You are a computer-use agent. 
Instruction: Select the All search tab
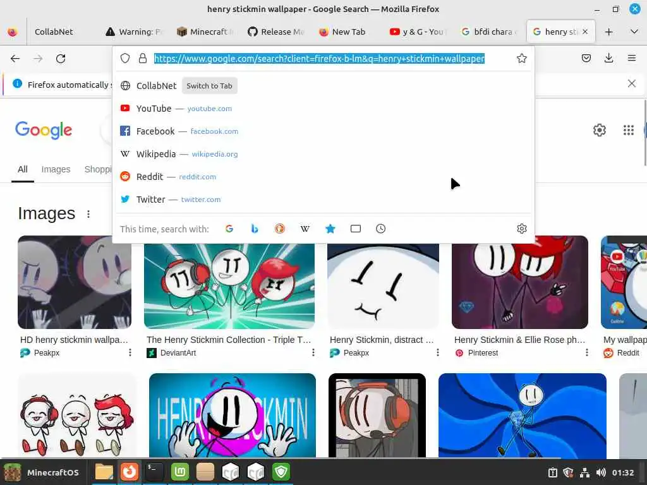tap(23, 169)
